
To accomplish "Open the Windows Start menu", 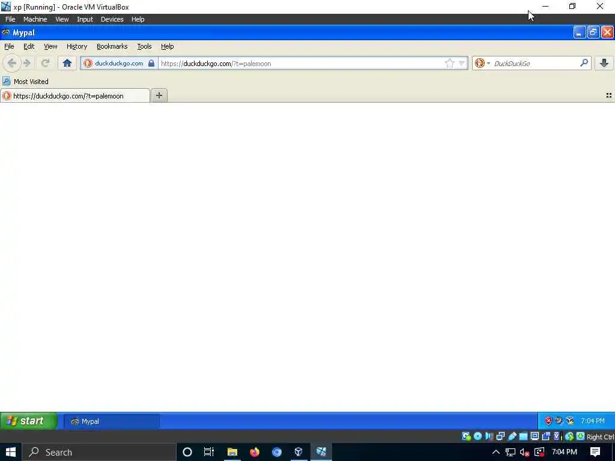I will [11, 452].
